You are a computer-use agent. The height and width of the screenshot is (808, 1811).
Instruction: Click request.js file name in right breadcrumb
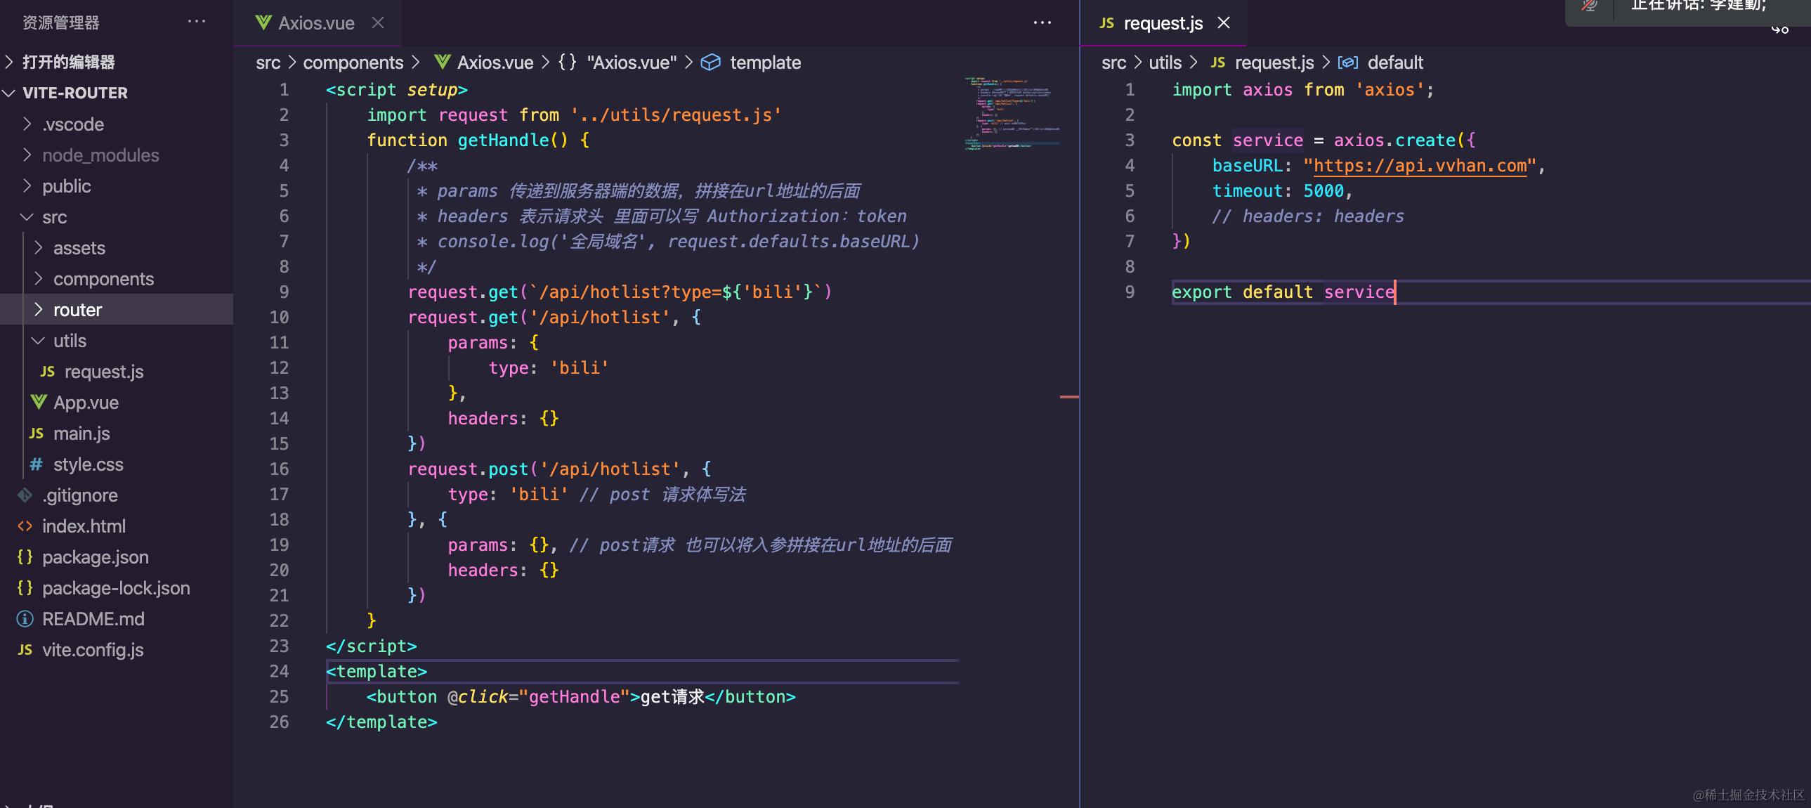point(1274,63)
